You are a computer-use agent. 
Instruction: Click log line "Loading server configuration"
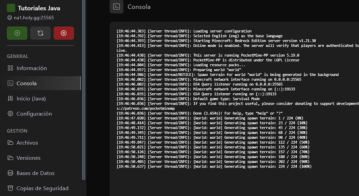tap(184, 31)
